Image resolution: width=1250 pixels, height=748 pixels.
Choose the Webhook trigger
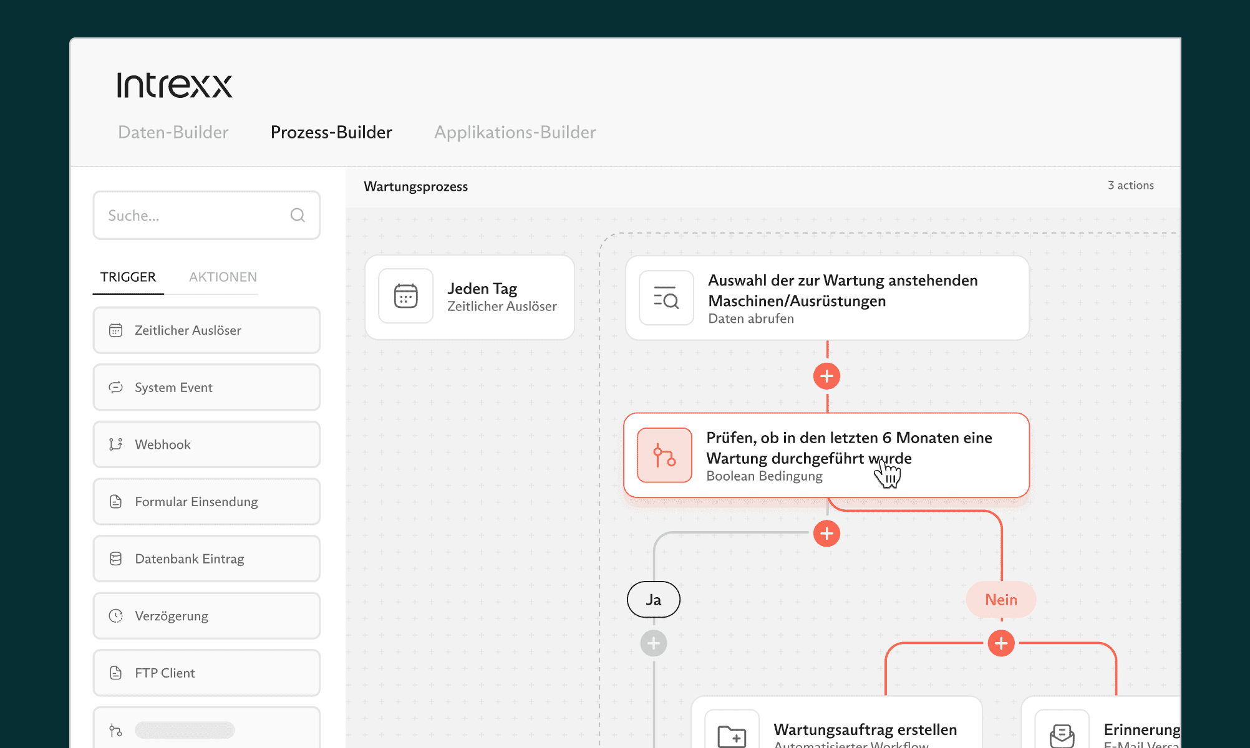(206, 444)
